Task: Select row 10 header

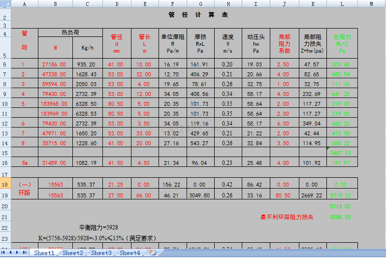Action: click(5, 104)
